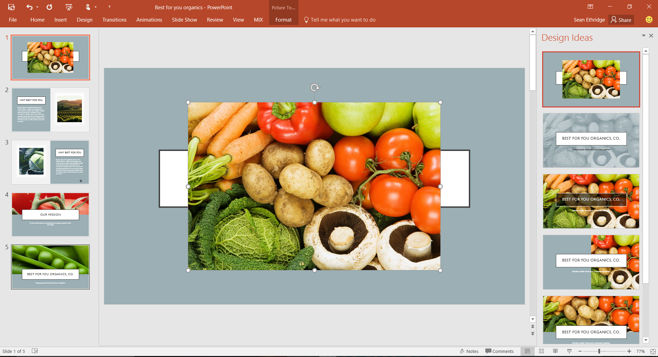
Task: Select slide 3 thumbnail with cabbage picture
Action: pos(50,162)
